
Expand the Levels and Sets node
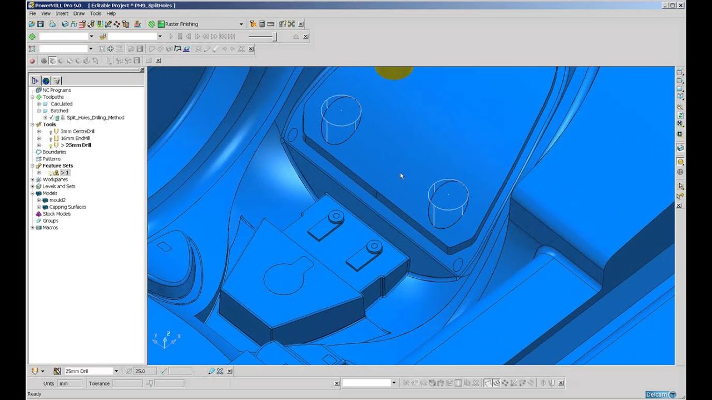tap(32, 186)
